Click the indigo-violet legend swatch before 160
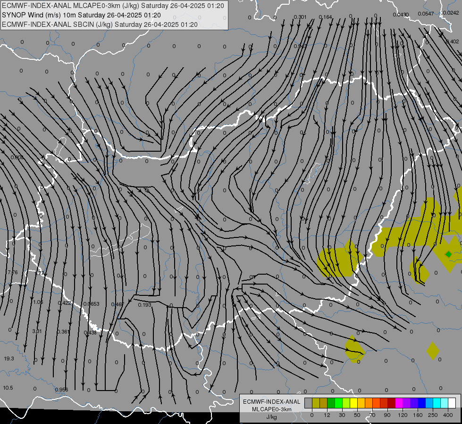The image size is (462, 424). click(414, 403)
